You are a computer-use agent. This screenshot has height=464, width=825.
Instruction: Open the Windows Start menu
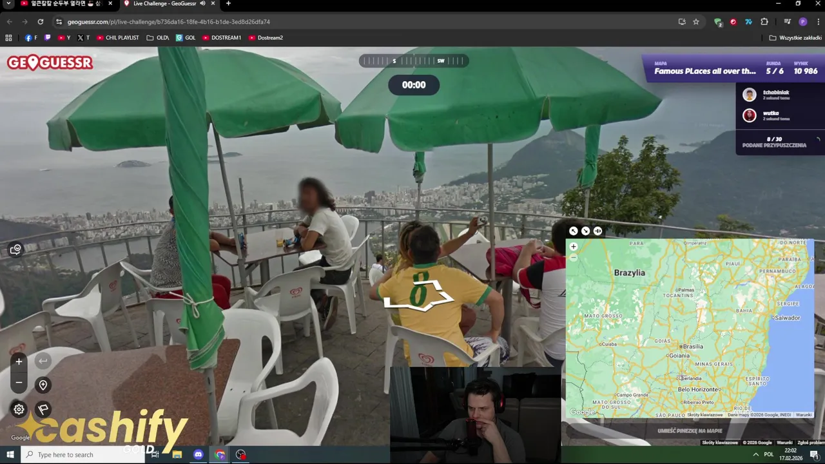[x=10, y=455]
